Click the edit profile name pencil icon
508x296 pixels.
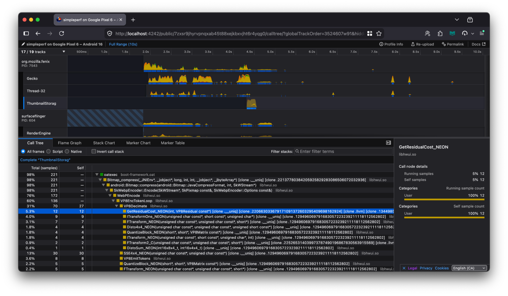click(23, 44)
